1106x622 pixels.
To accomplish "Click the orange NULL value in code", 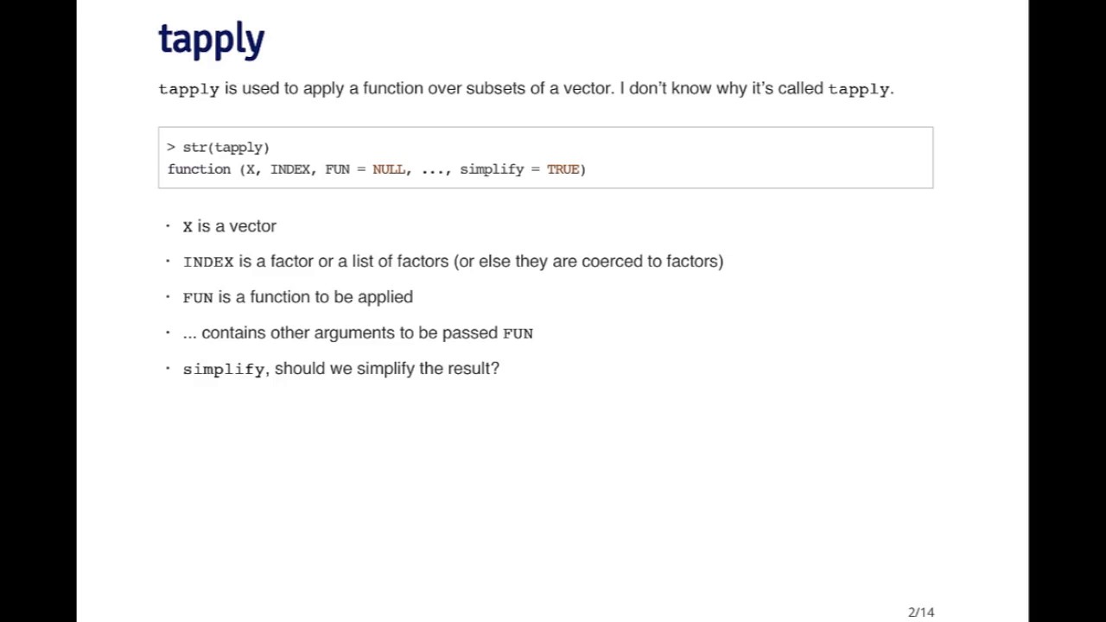I will coord(388,169).
